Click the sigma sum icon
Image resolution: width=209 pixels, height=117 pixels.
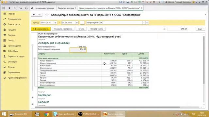(164, 29)
